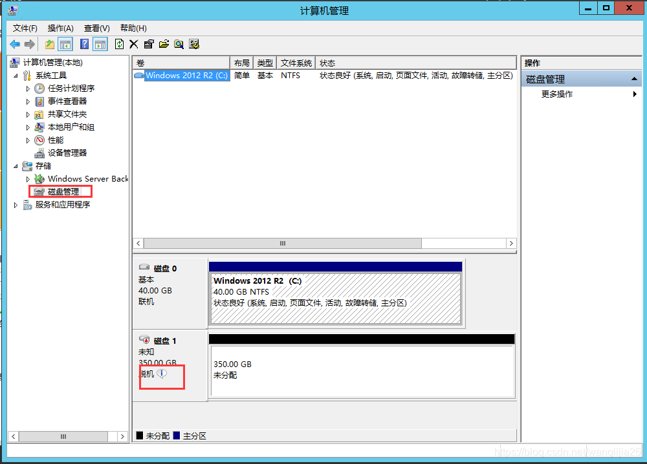Click the 简单 layout cell in volume row
This screenshot has width=647, height=464.
coord(242,76)
